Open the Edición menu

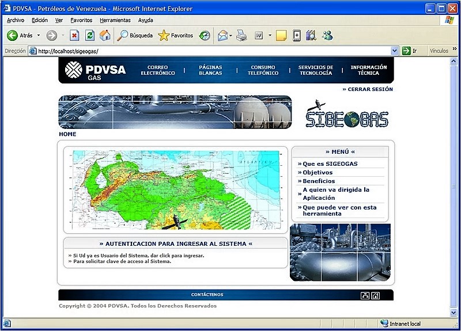(x=40, y=20)
